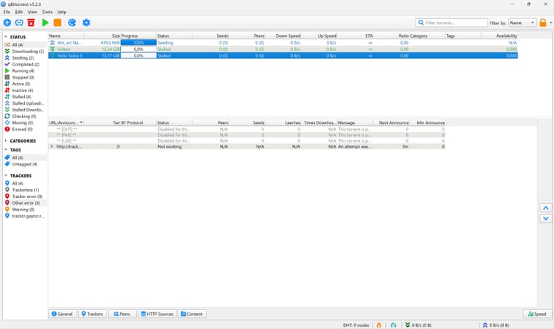Move tracker down with arrow button

[545, 218]
